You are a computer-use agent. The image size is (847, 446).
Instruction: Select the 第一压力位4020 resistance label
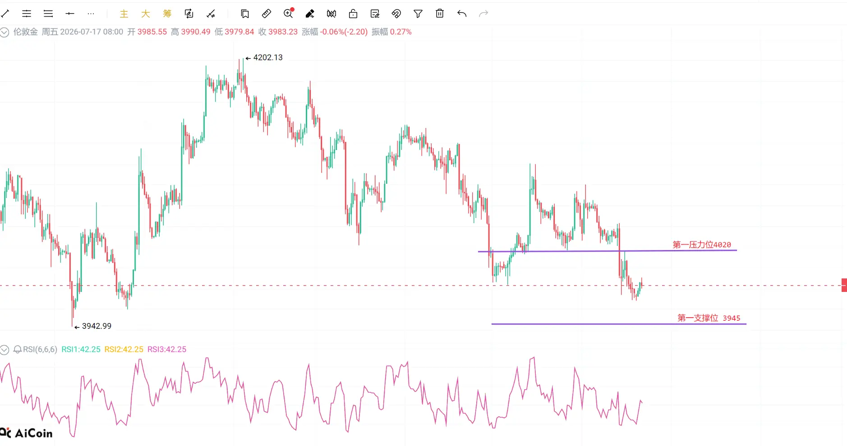[702, 245]
